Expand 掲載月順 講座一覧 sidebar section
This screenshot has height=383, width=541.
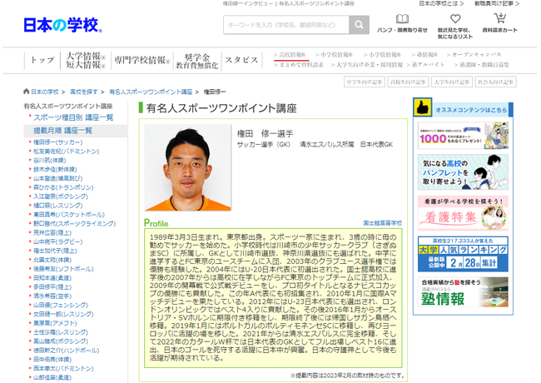(x=62, y=131)
